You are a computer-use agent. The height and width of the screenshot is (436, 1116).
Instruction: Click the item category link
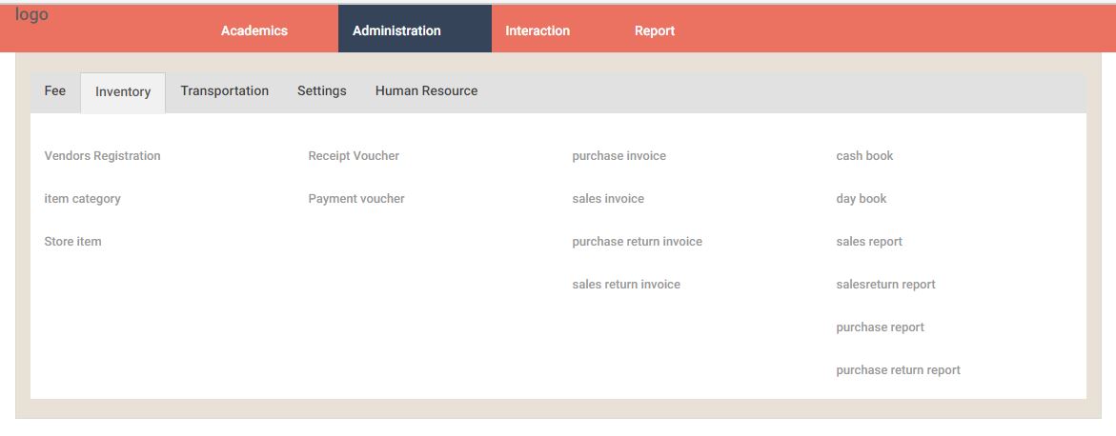coord(82,198)
